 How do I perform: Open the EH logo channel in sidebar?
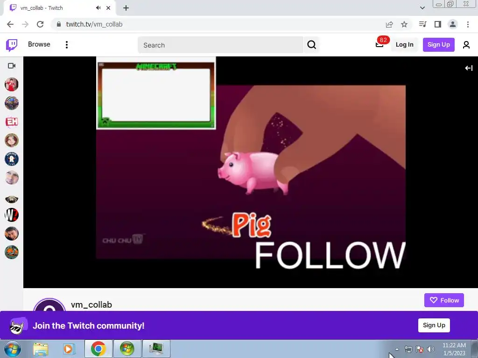point(12,122)
